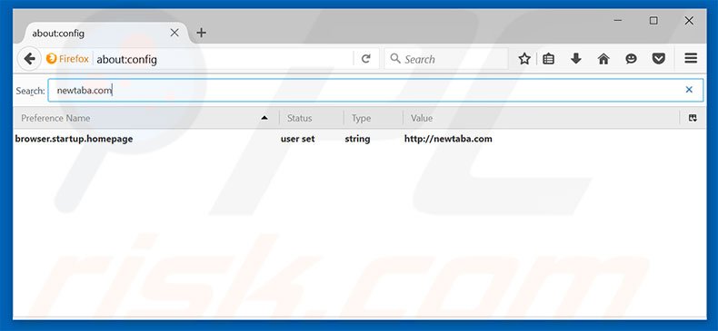Viewport: 718px width, 331px height.
Task: Bookmark this page with the star icon
Action: [524, 59]
